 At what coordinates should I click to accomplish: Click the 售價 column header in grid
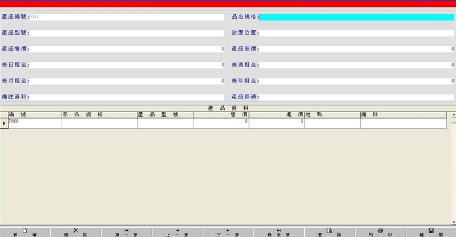[221, 115]
